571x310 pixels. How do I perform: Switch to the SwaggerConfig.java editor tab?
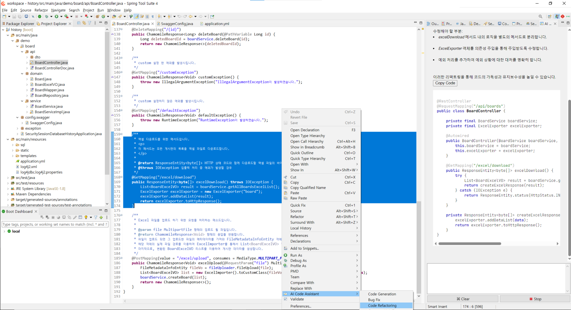177,24
